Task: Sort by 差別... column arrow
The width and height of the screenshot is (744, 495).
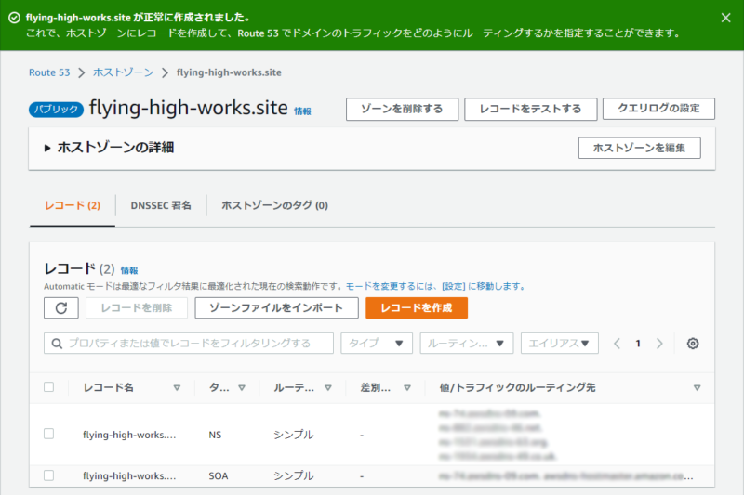Action: [407, 388]
